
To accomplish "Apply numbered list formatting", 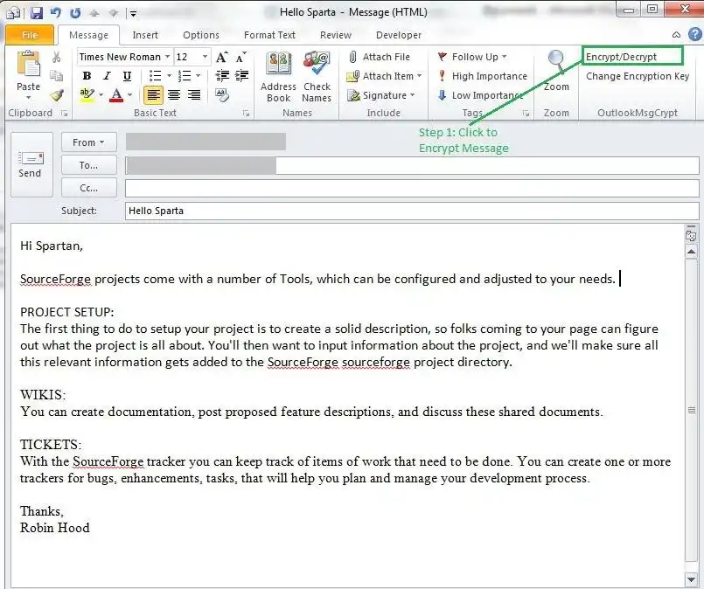I will pos(184,76).
